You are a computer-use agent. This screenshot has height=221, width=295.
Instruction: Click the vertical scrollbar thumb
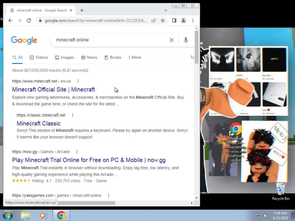[196, 47]
